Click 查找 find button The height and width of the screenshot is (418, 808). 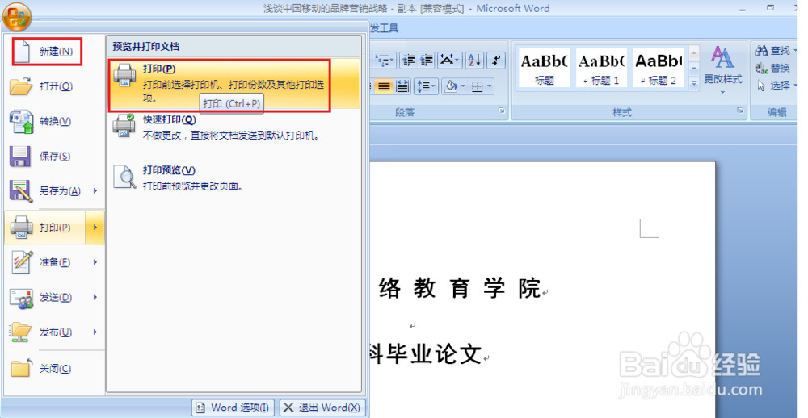tap(776, 51)
